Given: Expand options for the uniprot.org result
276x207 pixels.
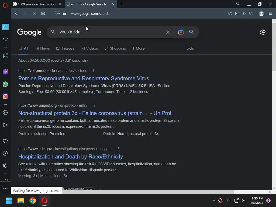Looking at the screenshot, I should pos(94,105).
